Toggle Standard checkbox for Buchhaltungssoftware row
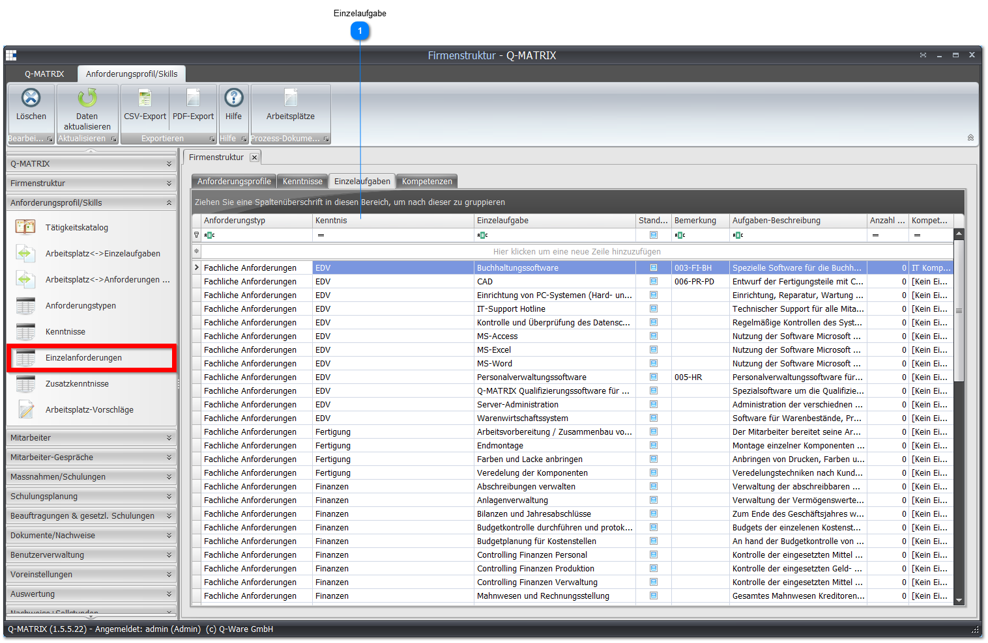 653,267
